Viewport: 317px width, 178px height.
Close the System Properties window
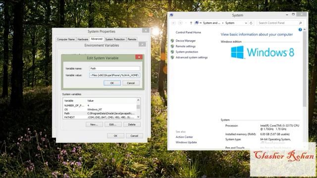click(x=146, y=30)
